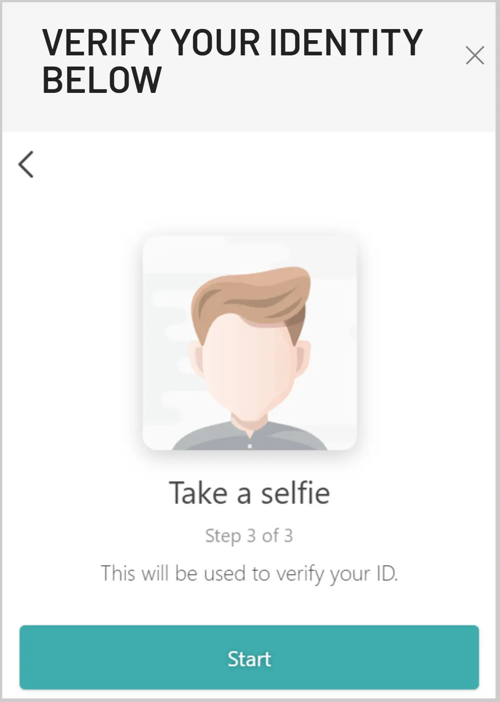Click the "VERIFY YOUR IDENTITY" title line
This screenshot has height=702, width=500.
point(232,42)
